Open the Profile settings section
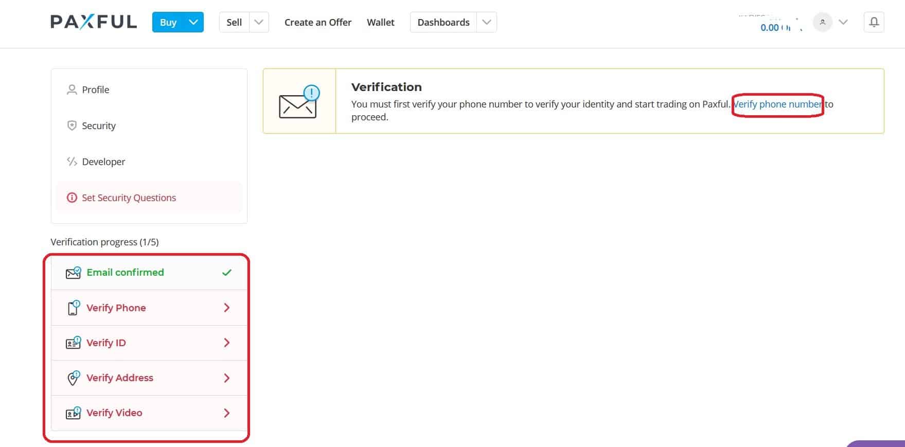905x447 pixels. click(x=95, y=90)
